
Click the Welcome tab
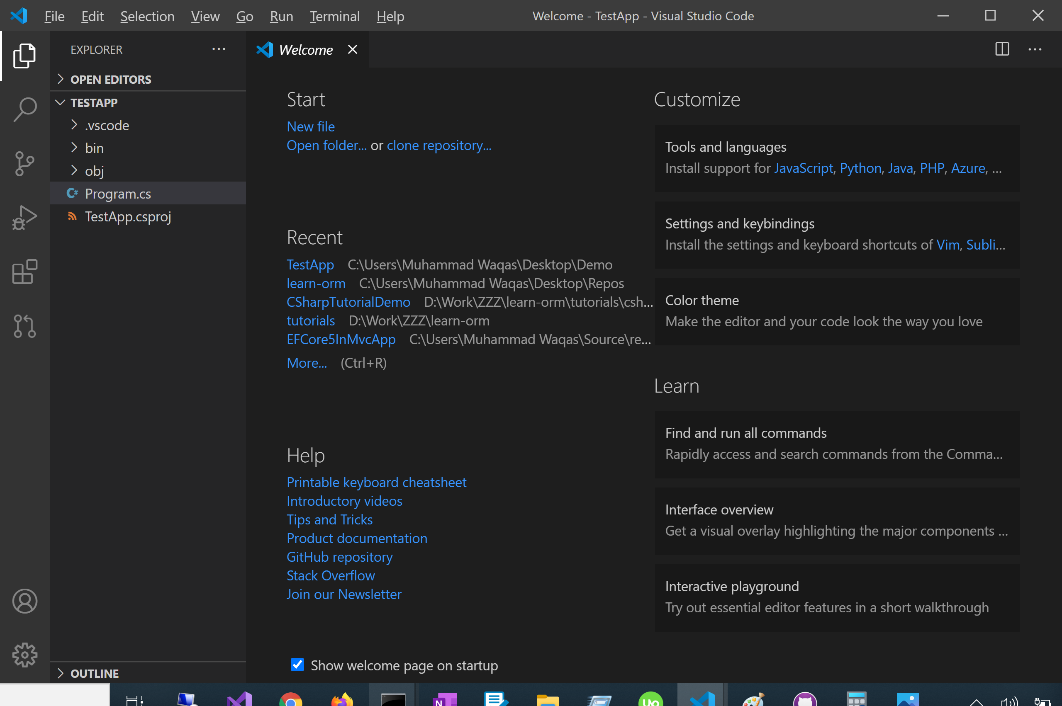point(306,49)
